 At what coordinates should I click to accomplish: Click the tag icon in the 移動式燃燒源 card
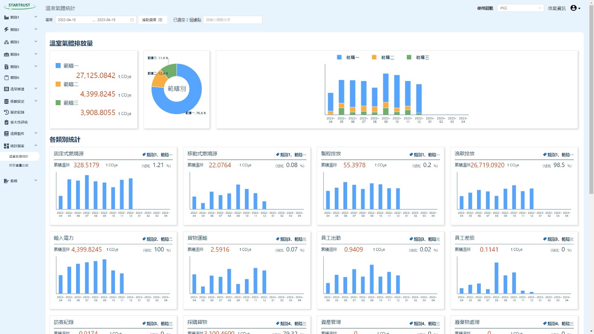278,155
